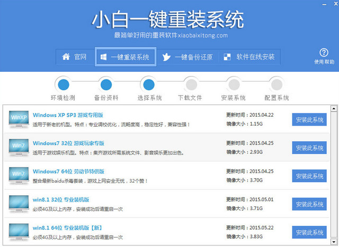
Task: Install the Windows XP SP3 system
Action: (x=309, y=119)
